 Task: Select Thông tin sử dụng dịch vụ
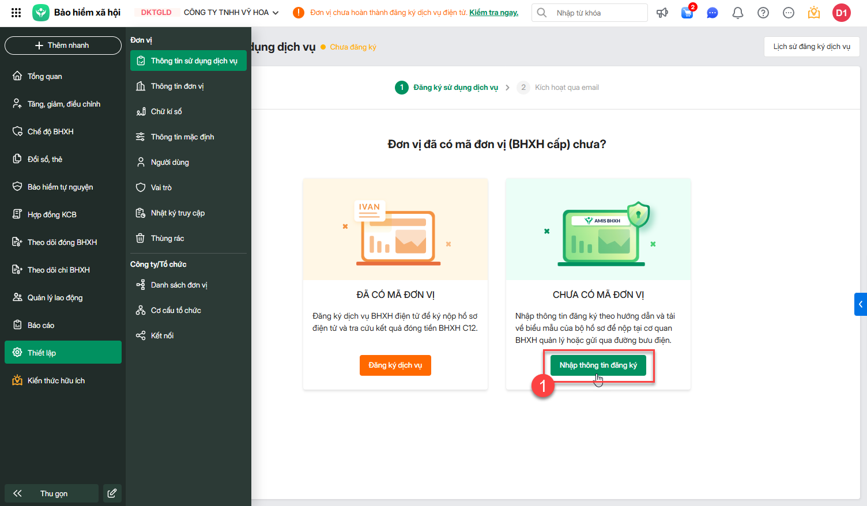click(x=189, y=61)
